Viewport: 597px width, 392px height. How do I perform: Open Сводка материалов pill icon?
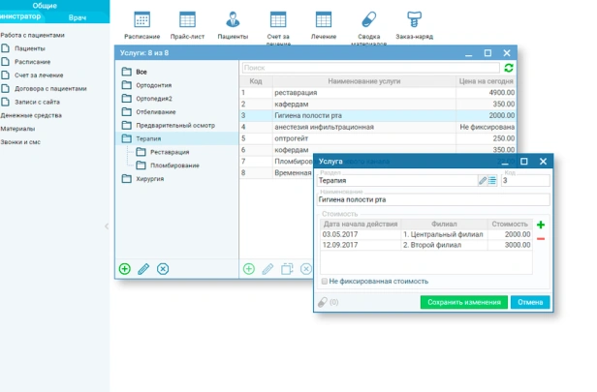click(x=368, y=19)
